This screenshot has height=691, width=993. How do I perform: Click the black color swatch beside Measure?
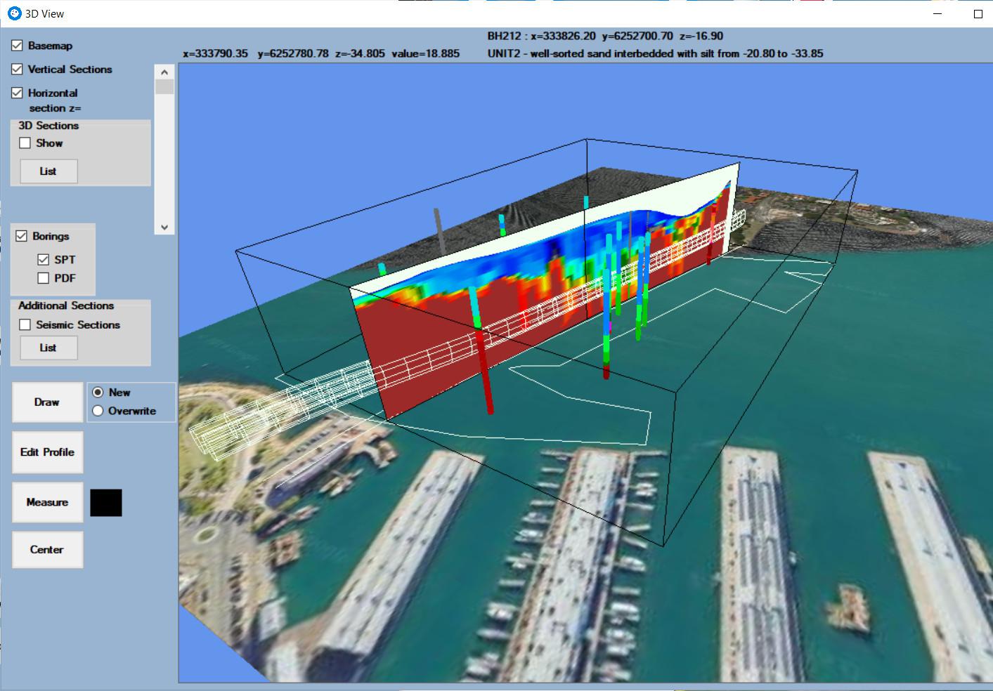106,502
